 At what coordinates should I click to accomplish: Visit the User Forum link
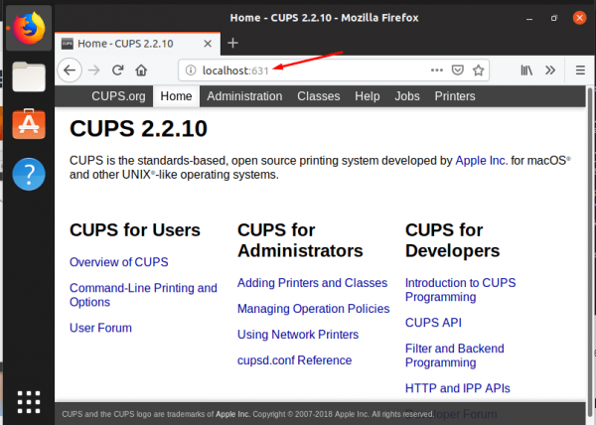click(100, 328)
